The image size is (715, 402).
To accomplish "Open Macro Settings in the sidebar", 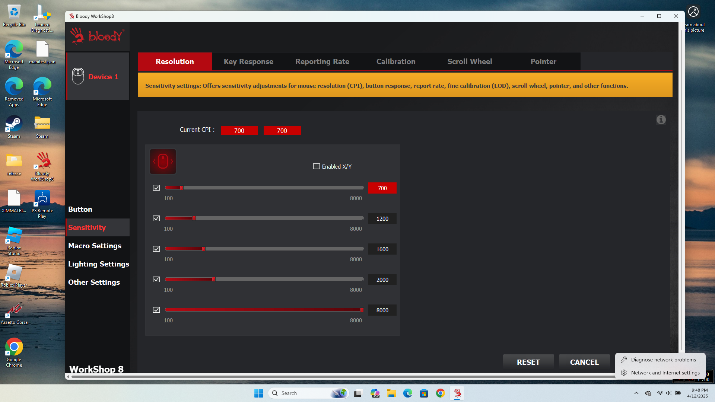I will coord(98,246).
